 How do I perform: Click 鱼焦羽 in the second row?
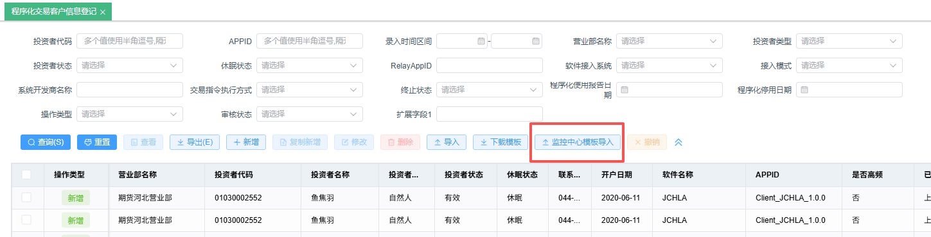tap(323, 220)
